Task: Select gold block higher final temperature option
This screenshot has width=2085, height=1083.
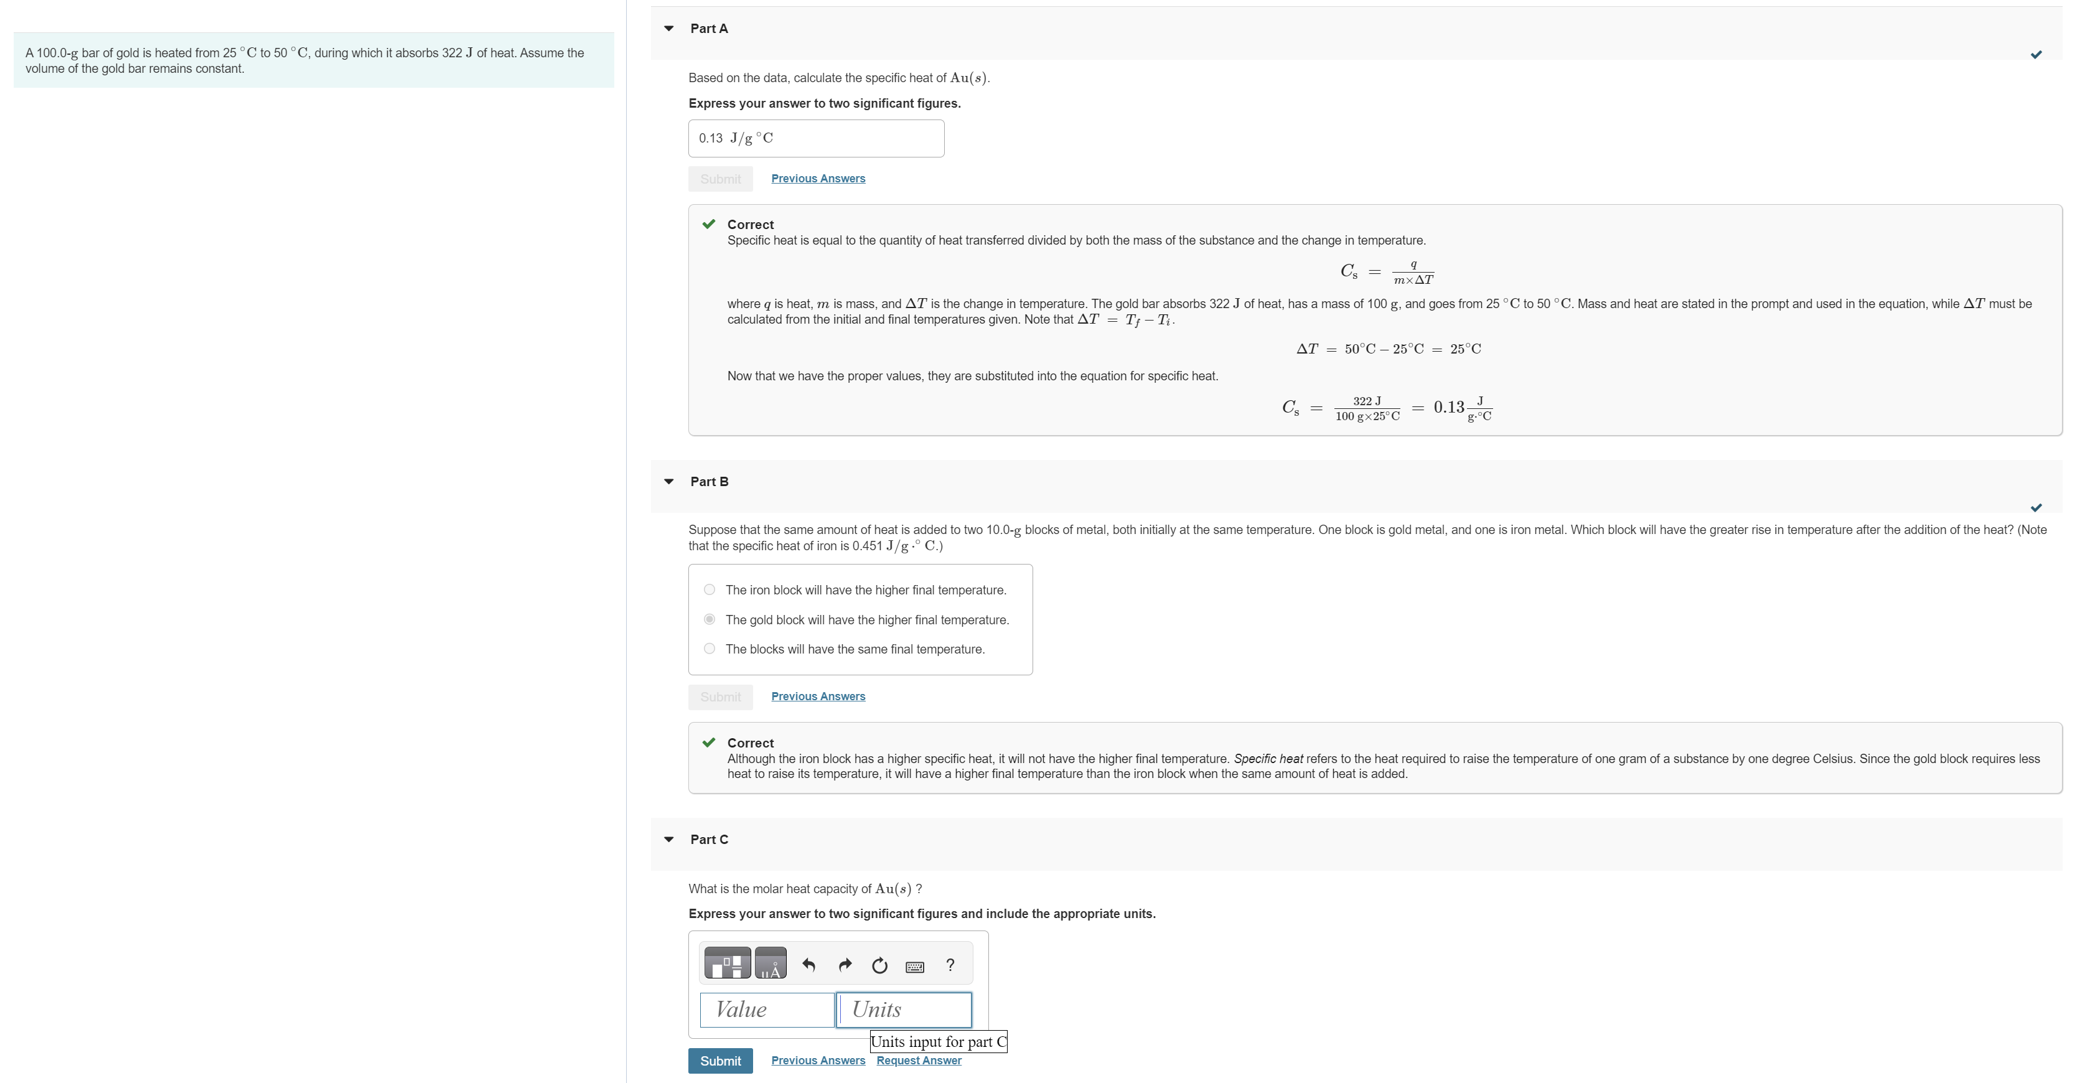Action: [710, 619]
